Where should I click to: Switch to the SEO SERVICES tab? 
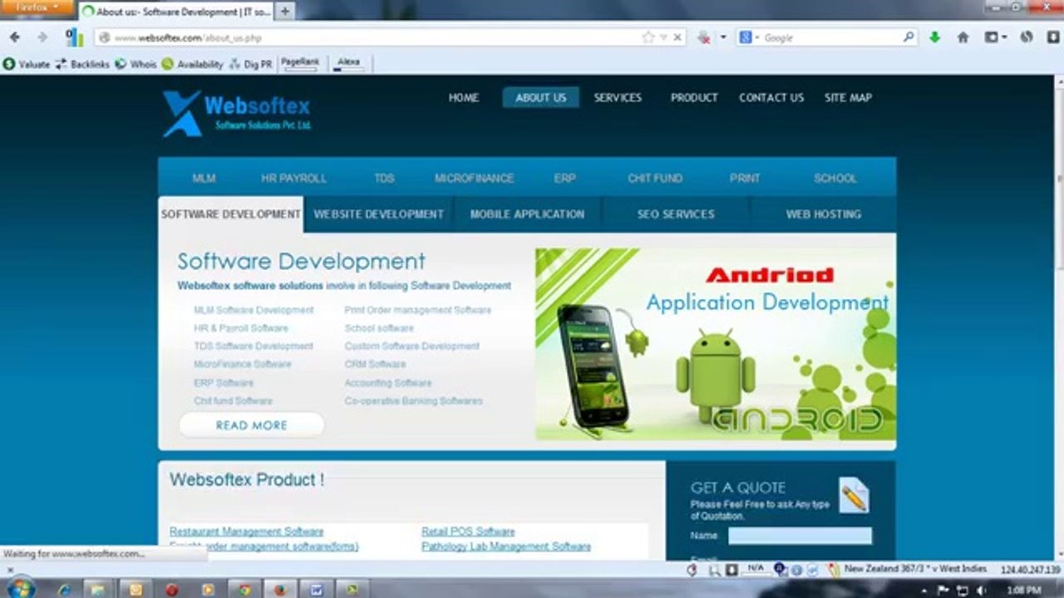(676, 213)
